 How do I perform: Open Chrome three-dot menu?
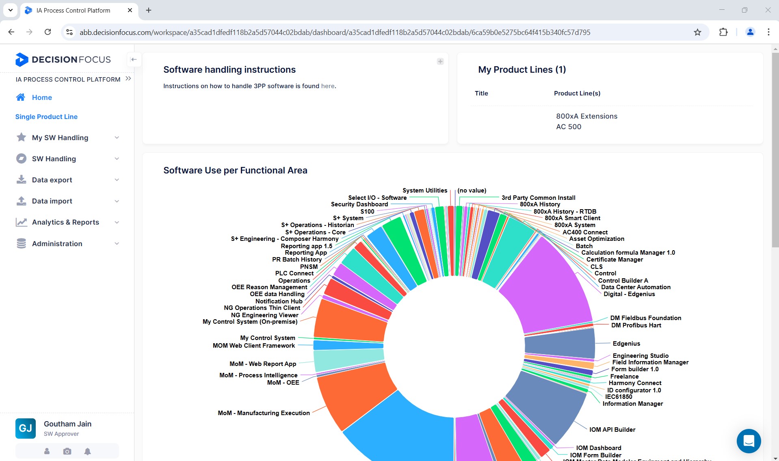768,32
